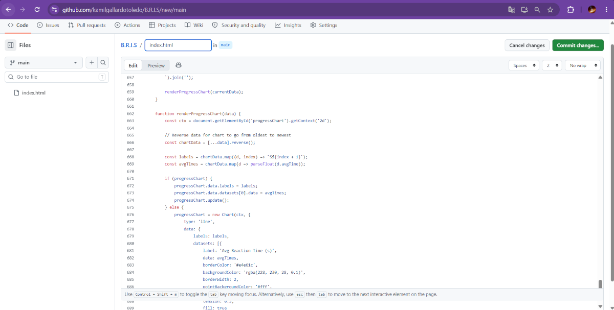614x310 pixels.
Task: Switch to the Edit tab
Action: [133, 65]
